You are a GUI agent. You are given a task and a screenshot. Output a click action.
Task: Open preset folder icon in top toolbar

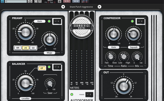(x=36, y=2)
